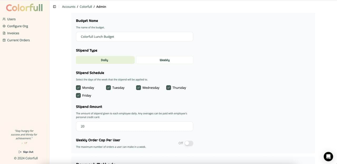Navigate to Colorfull via the breadcrumb
Screen dimensions: 337x164
[x=86, y=6]
